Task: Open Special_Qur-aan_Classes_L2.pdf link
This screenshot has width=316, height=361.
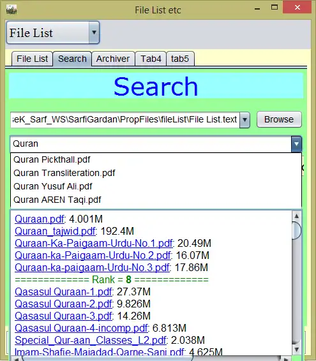Action: click(91, 341)
